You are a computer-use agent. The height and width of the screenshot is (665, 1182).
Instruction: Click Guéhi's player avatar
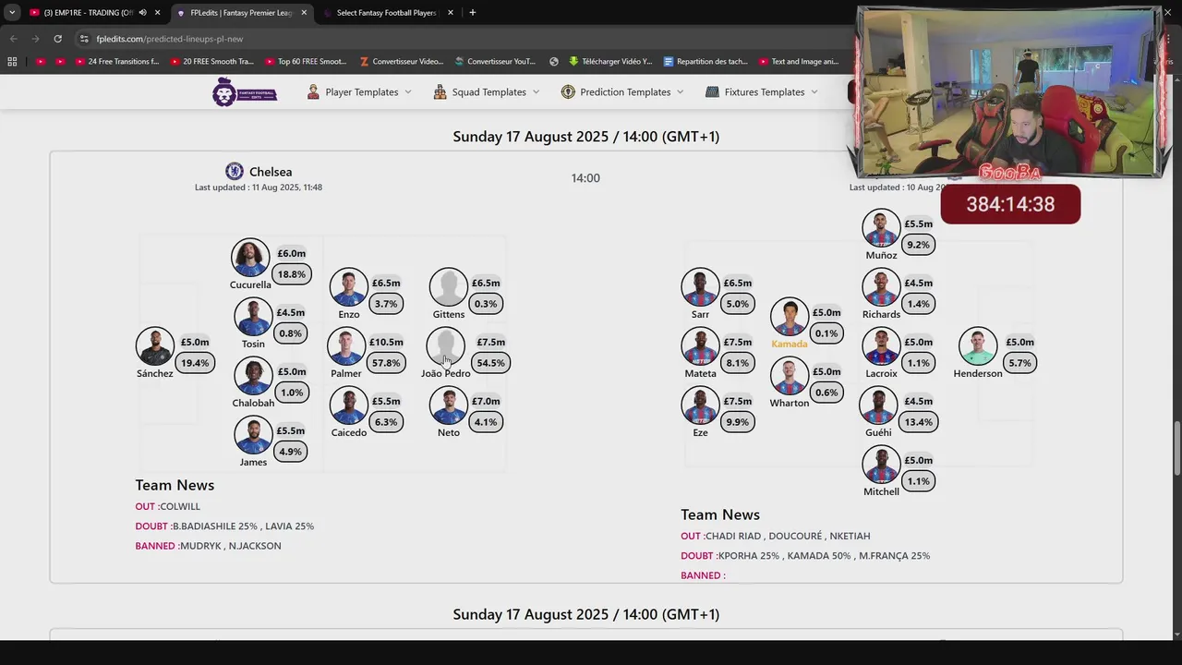click(878, 405)
